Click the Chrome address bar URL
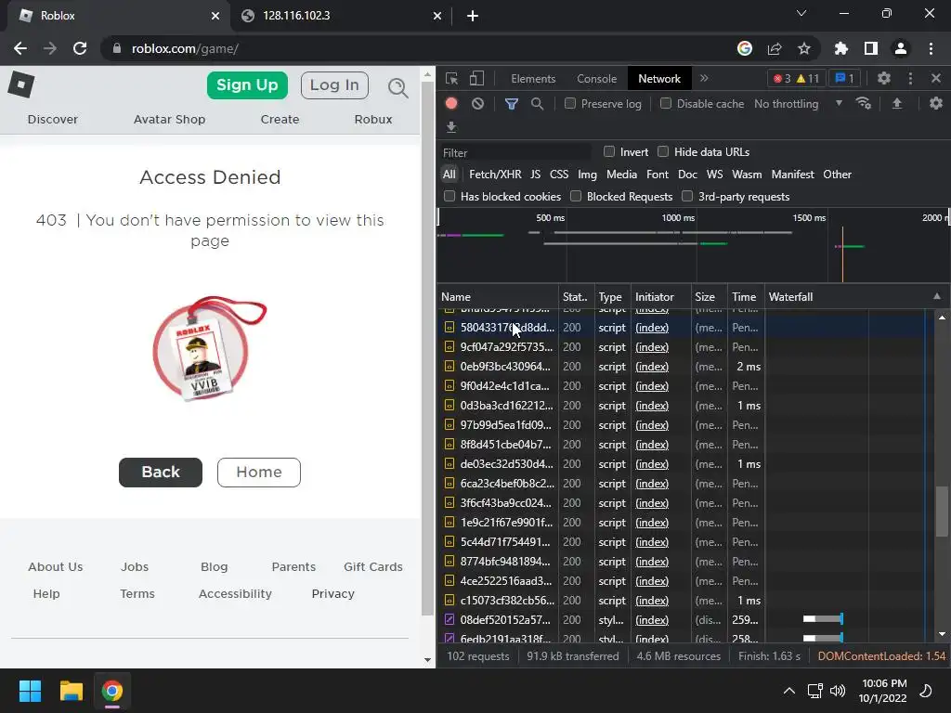Image resolution: width=951 pixels, height=713 pixels. tap(185, 48)
